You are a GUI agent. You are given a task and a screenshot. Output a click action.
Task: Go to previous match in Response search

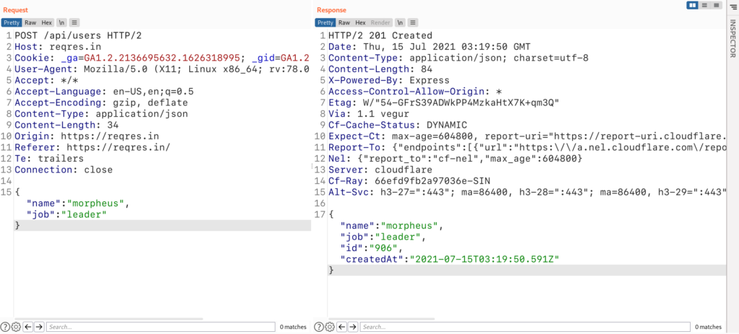[342, 327]
